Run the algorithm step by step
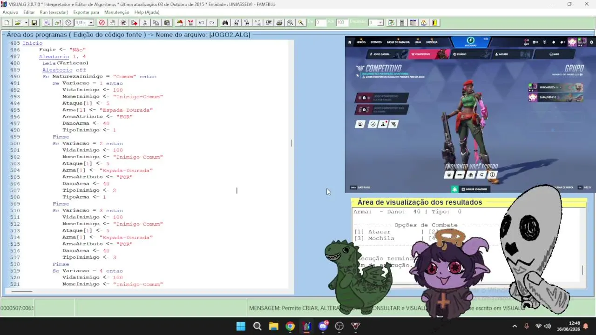This screenshot has height=335, width=596. tap(57, 22)
